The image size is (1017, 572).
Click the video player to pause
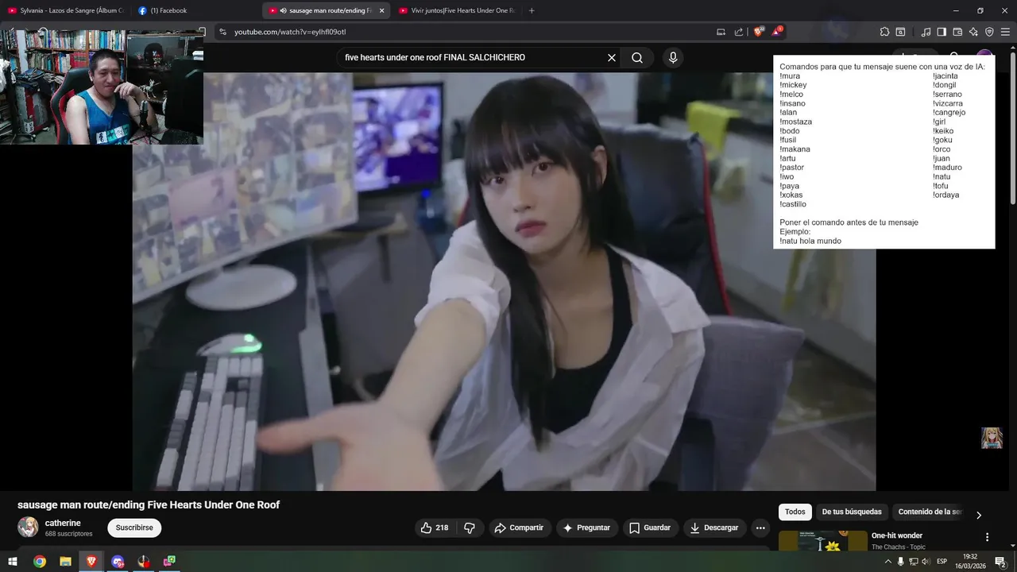tap(504, 282)
